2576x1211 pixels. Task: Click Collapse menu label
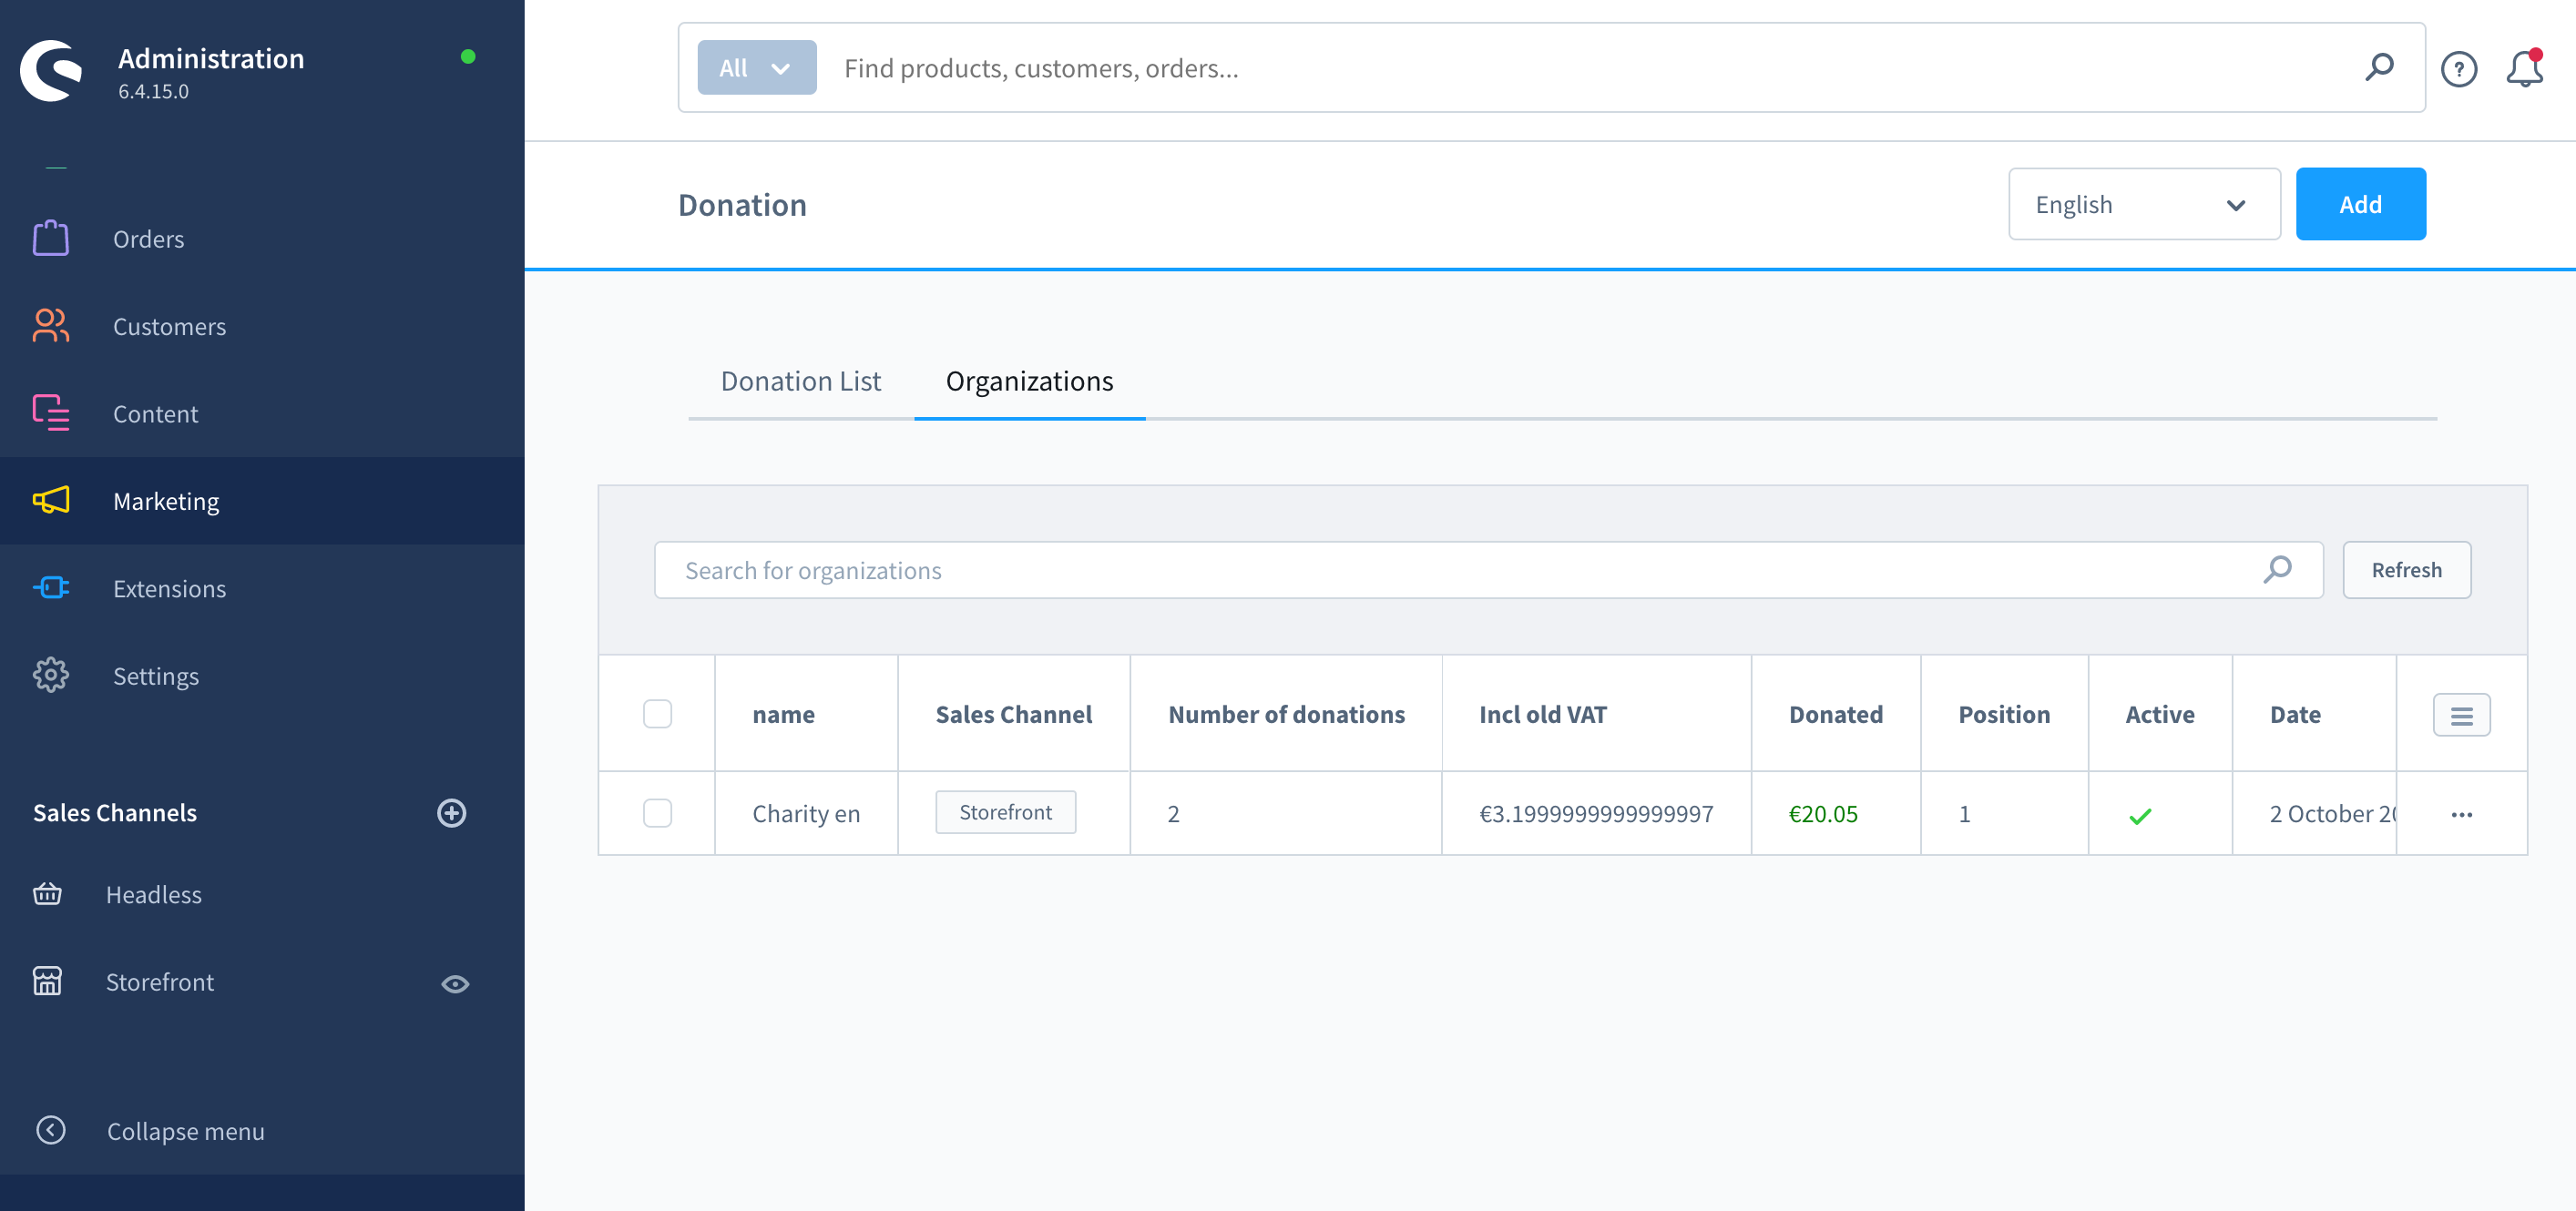186,1131
